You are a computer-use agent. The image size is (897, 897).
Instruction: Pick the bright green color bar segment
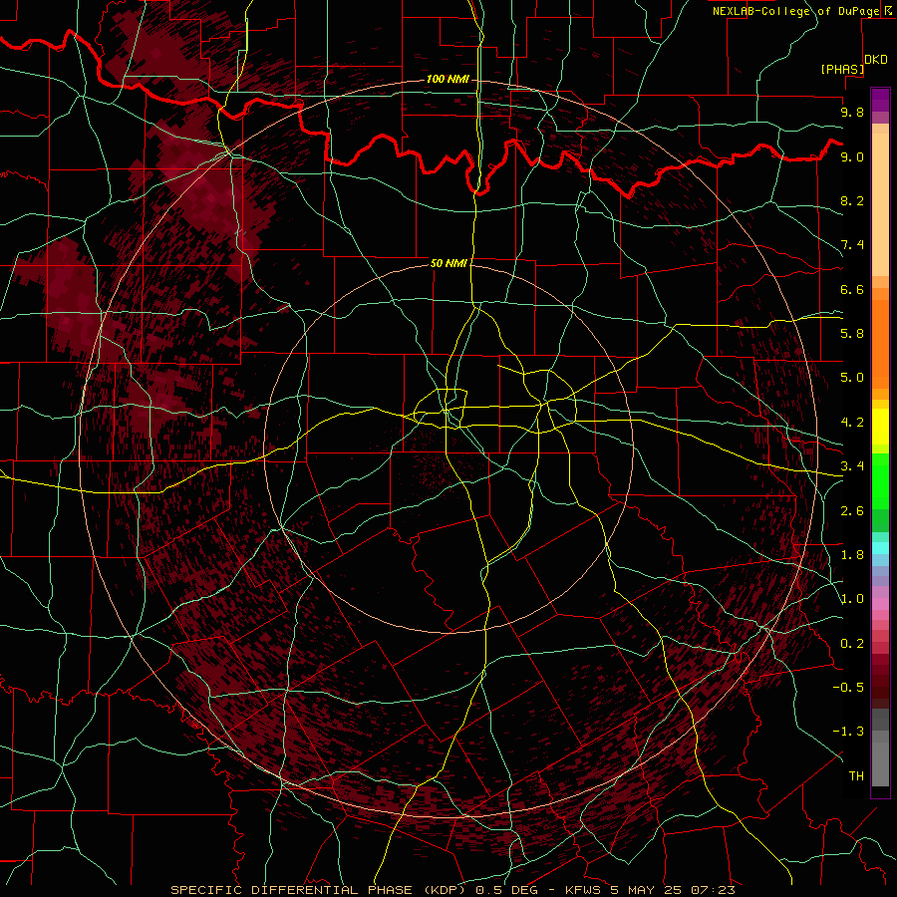880,481
